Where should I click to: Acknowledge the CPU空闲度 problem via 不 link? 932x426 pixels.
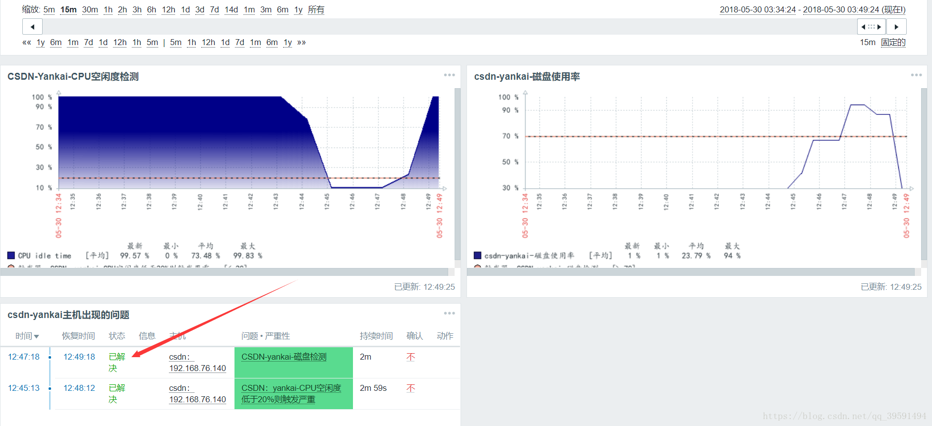(x=411, y=388)
